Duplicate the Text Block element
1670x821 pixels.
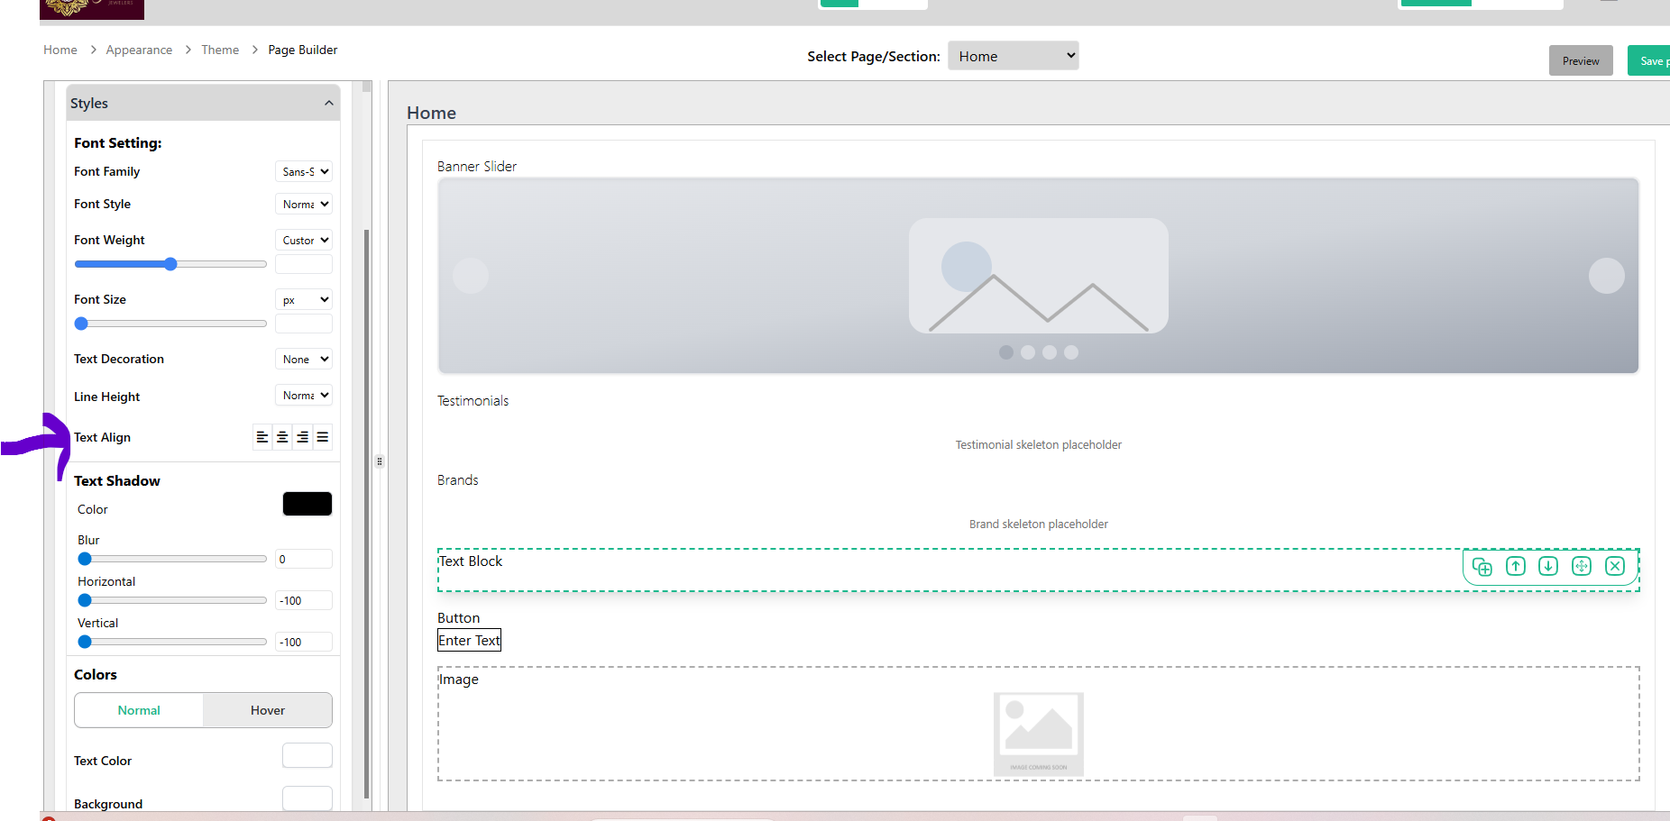click(1482, 567)
